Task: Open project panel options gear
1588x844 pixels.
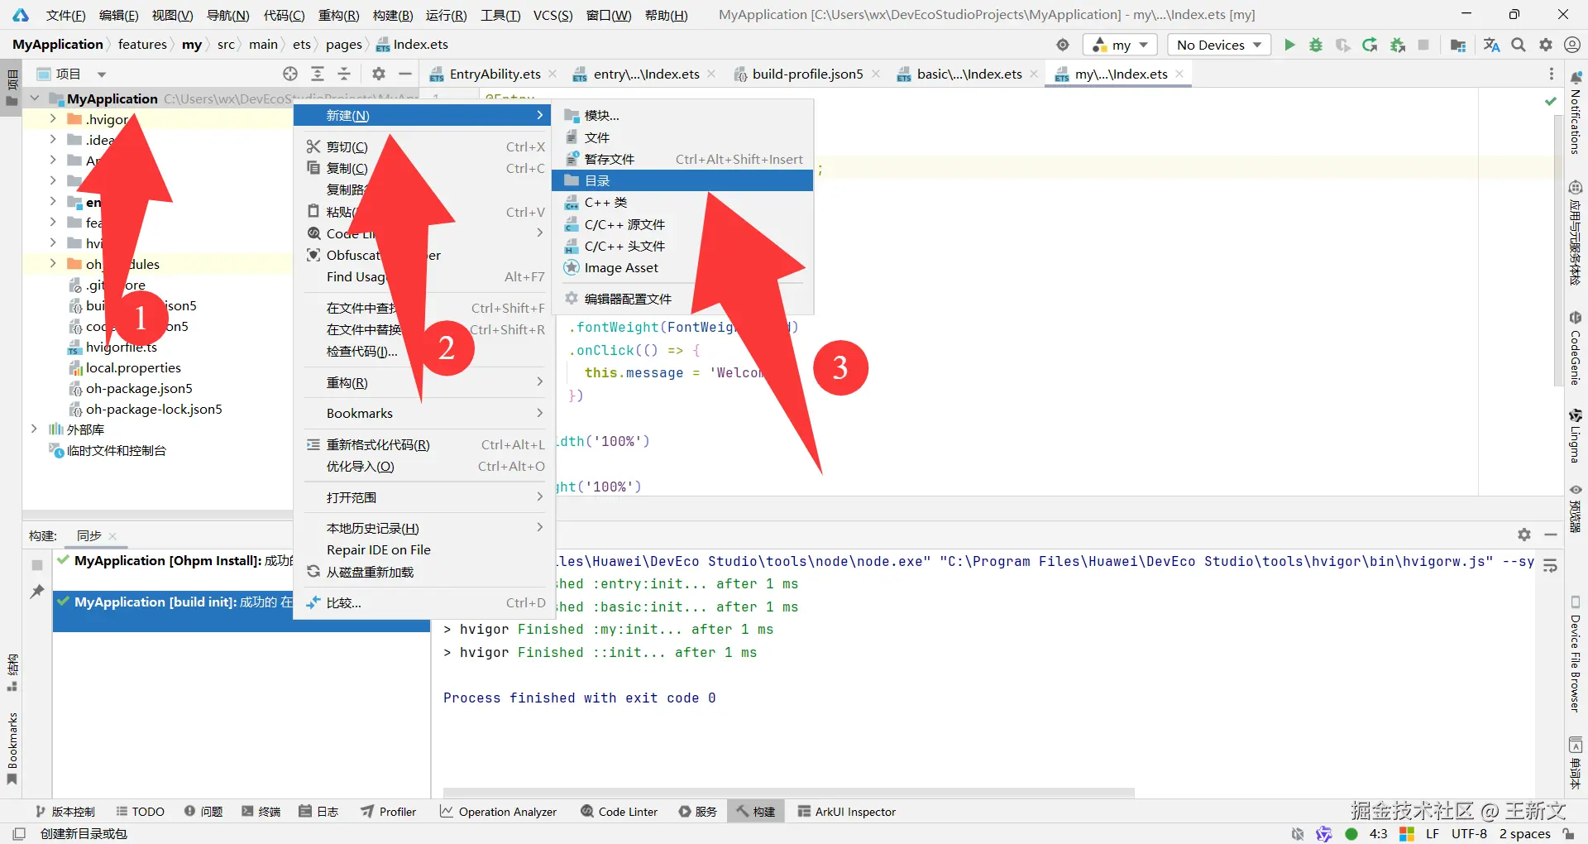Action: (379, 74)
